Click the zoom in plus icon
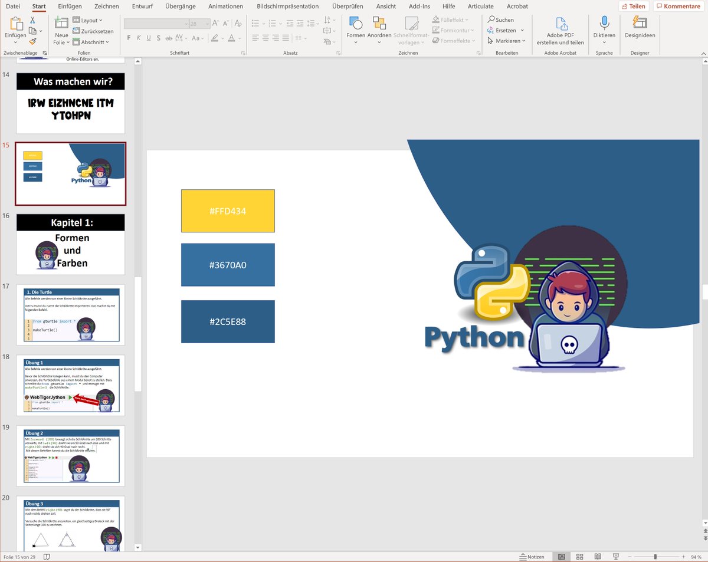Screen dimensions: 708x562 pyautogui.click(x=682, y=557)
